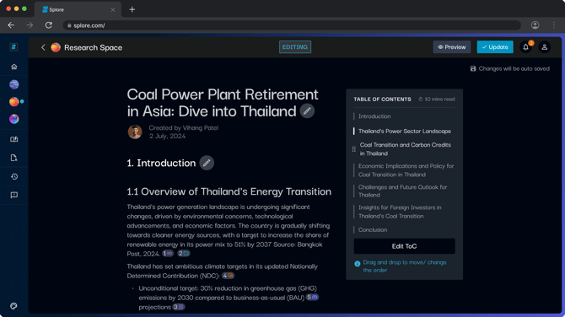This screenshot has height=317, width=565.
Task: Open the blue globe space in sidebar
Action: [14, 84]
